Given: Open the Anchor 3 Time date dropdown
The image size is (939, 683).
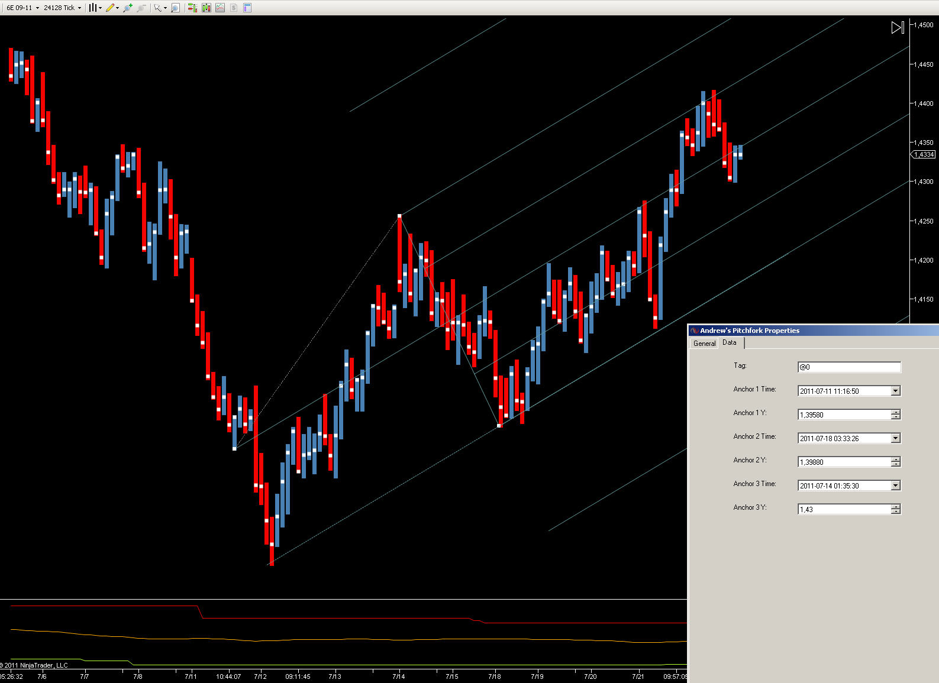Looking at the screenshot, I should coord(895,485).
